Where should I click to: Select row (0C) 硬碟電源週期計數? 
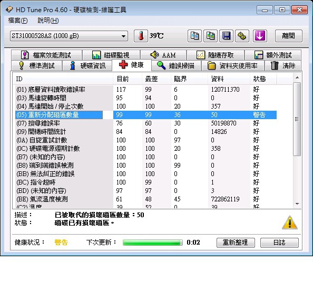[146, 148]
